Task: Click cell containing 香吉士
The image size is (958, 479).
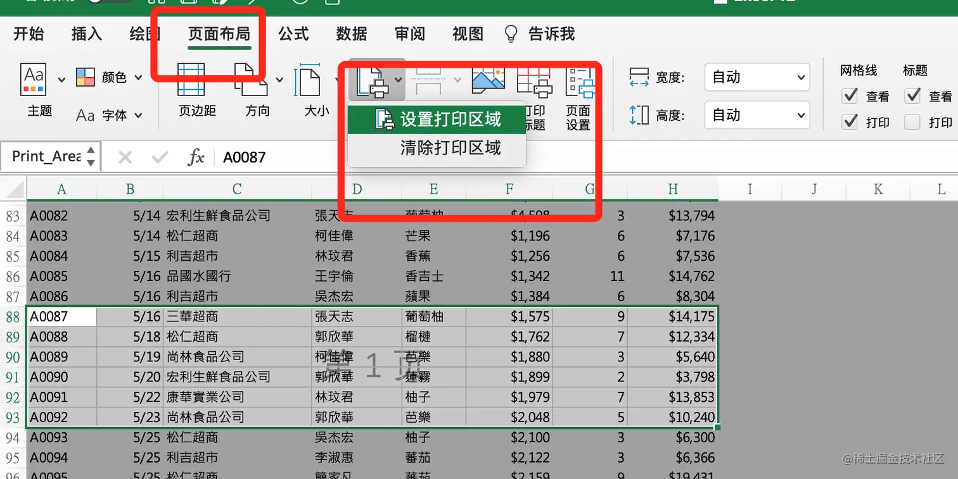Action: [433, 277]
